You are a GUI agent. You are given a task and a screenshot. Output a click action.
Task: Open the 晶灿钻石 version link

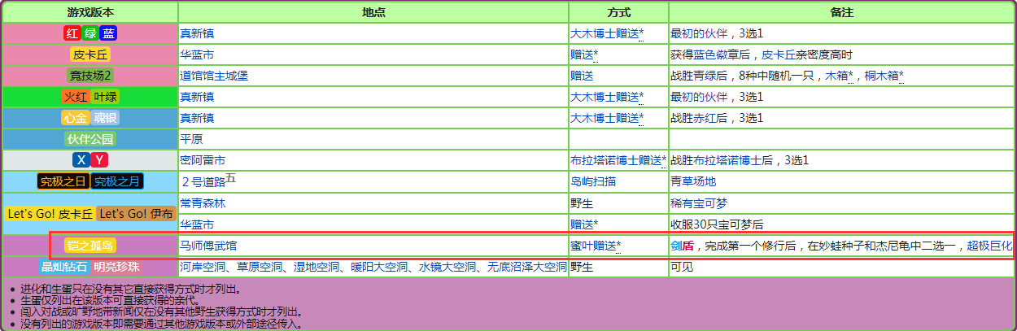[x=64, y=266]
